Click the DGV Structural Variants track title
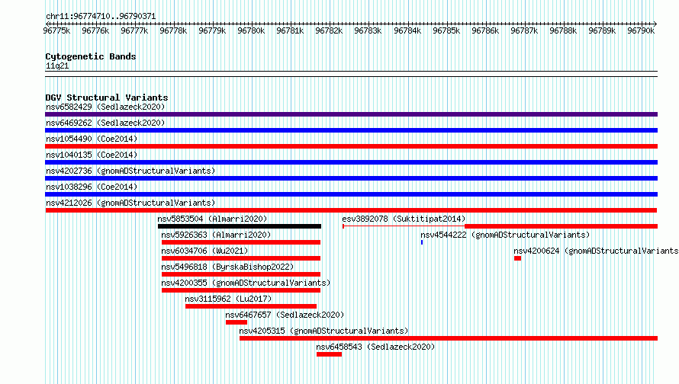This screenshot has height=384, width=679. point(107,98)
